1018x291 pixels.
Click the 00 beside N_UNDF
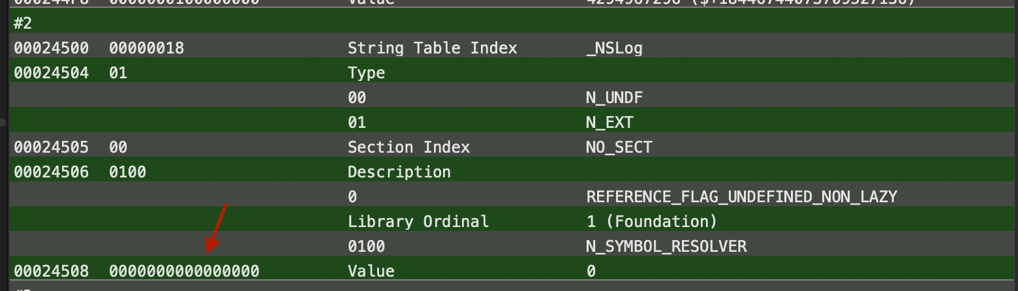[357, 98]
